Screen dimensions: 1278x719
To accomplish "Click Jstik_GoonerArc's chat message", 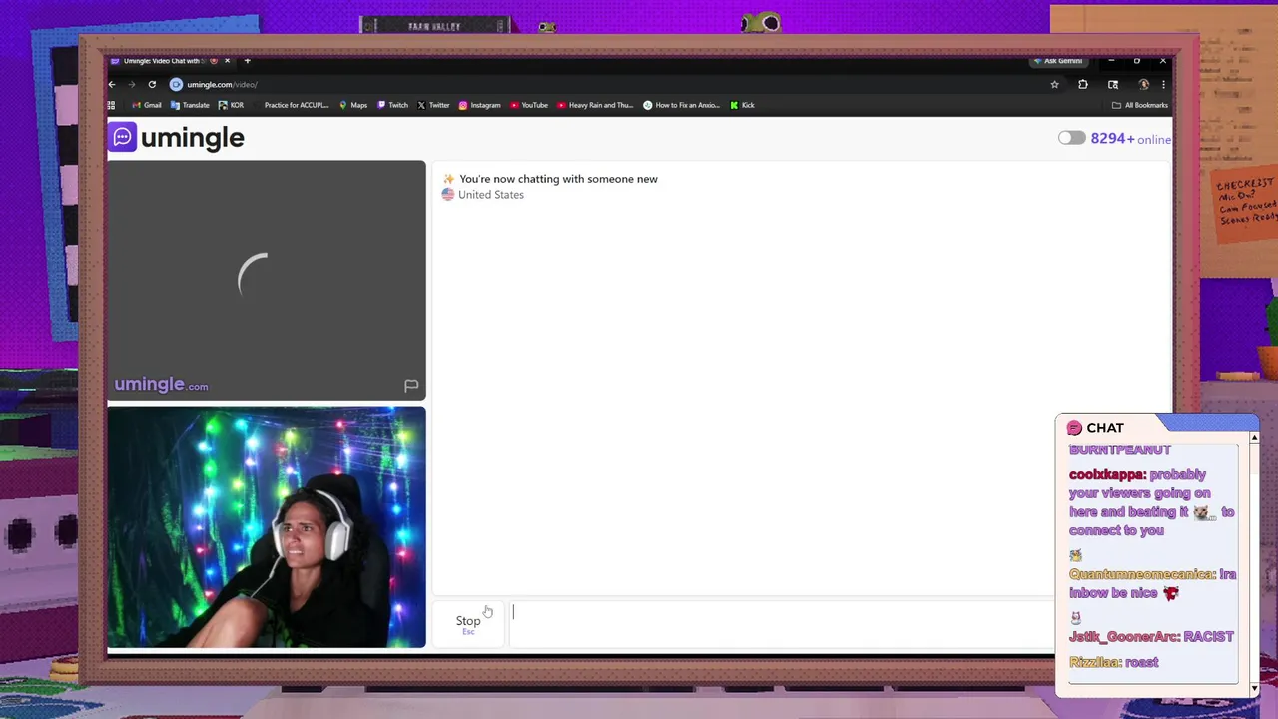I will point(1151,636).
